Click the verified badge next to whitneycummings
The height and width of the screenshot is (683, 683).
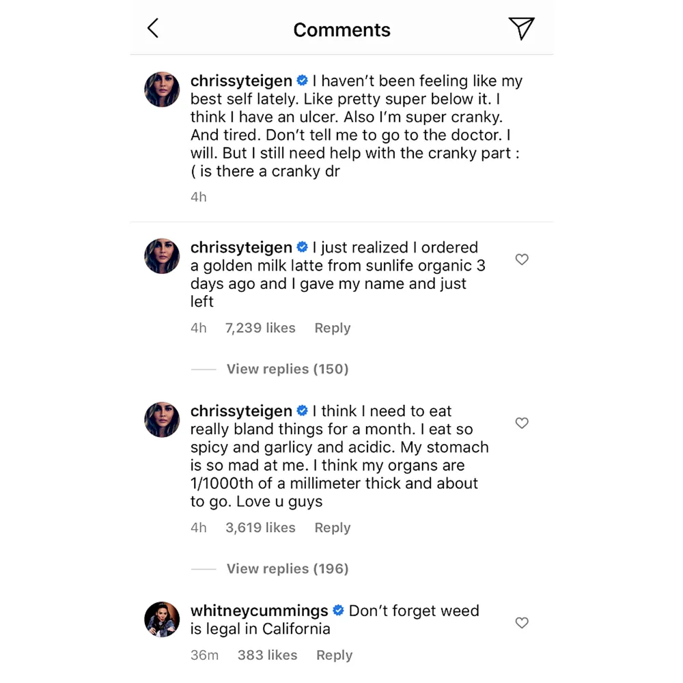tap(337, 611)
